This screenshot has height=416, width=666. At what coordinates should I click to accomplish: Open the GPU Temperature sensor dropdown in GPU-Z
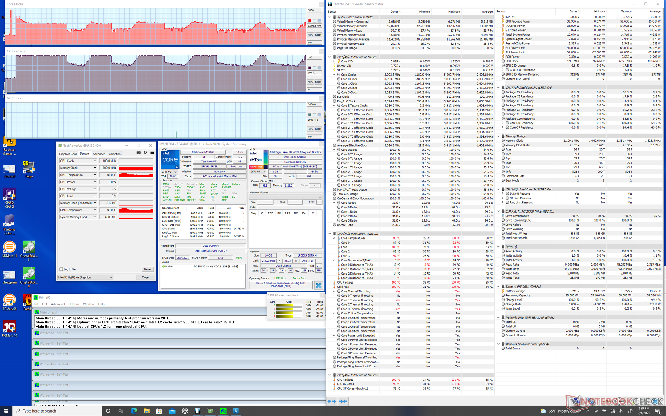(95, 175)
